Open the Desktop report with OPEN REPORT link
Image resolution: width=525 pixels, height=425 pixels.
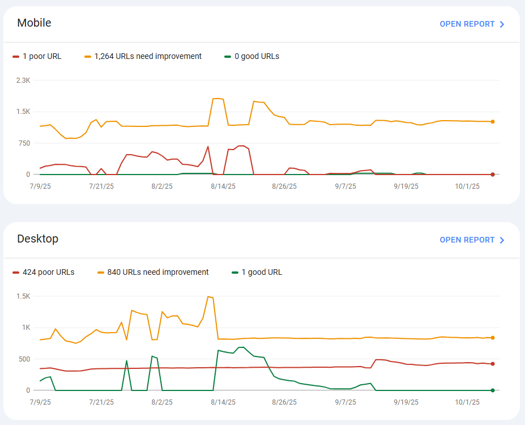click(x=467, y=240)
